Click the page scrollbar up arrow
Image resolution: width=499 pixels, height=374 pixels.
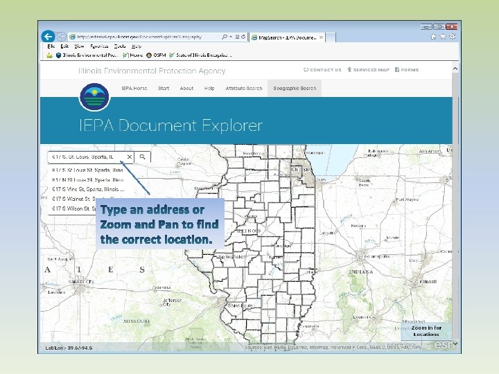tap(455, 69)
